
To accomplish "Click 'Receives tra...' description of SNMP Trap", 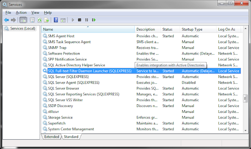I will coord(147,48).
